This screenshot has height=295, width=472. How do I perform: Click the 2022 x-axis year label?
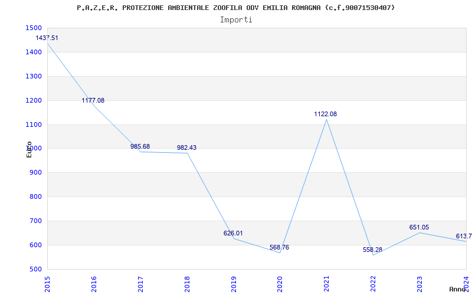point(373,284)
